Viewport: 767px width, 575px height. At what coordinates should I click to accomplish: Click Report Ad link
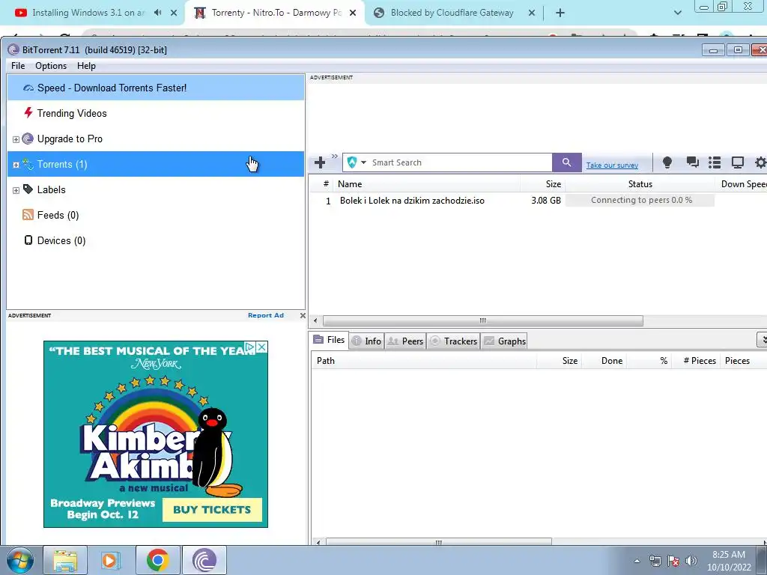point(266,315)
